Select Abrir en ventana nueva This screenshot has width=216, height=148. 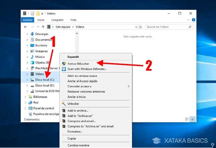(96, 76)
